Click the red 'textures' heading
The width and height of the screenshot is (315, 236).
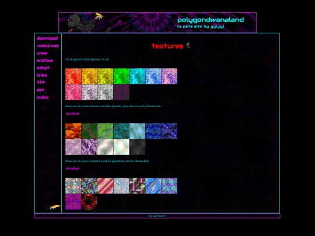tap(167, 46)
